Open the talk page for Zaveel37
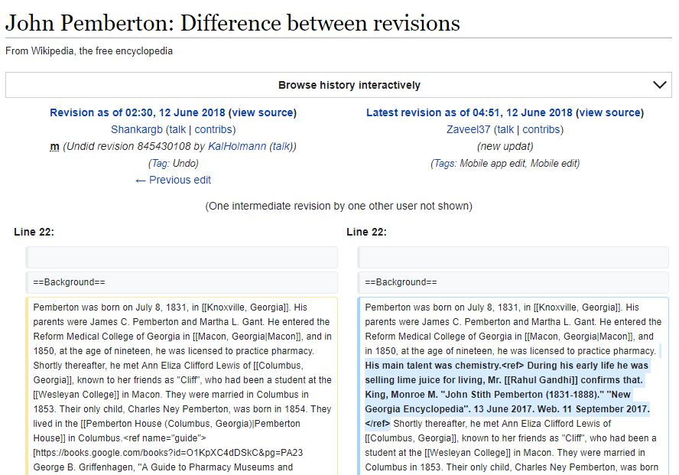The image size is (679, 475). click(505, 129)
